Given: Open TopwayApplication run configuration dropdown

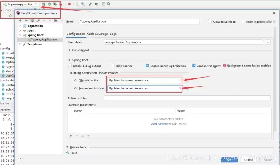Looking at the screenshot, I should [20, 4].
